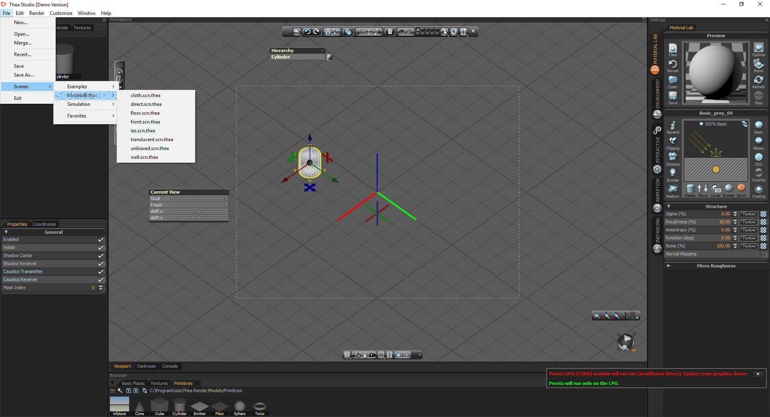Click the open eye show icon
This screenshot has width=770, height=417.
tap(401, 32)
